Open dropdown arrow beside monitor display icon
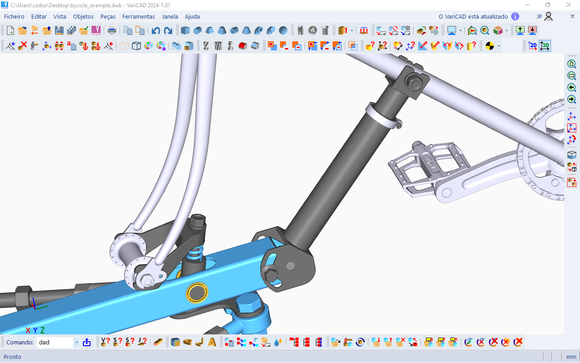Viewport: 580px width, 363px height. tap(460, 30)
